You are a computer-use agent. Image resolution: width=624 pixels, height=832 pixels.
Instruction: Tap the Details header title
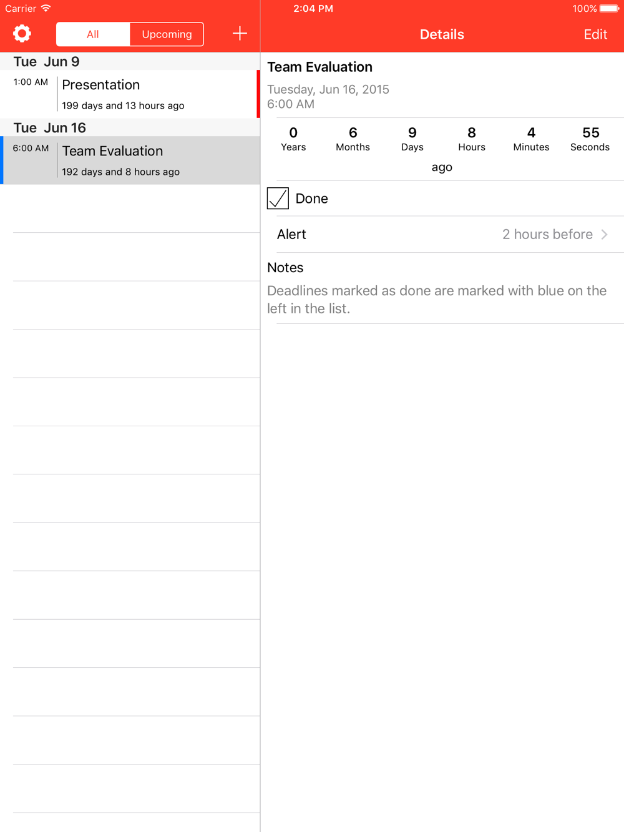point(442,34)
